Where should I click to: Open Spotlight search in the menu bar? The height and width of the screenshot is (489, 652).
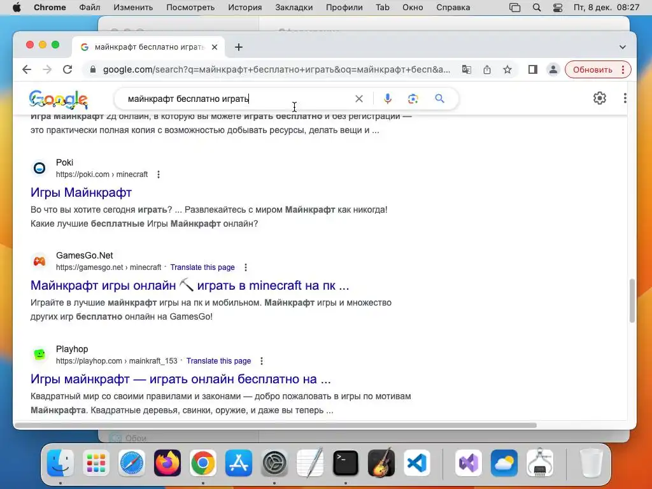click(x=537, y=8)
